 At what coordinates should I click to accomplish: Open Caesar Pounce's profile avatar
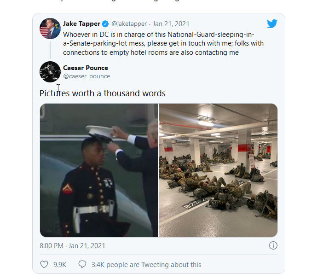(x=50, y=72)
